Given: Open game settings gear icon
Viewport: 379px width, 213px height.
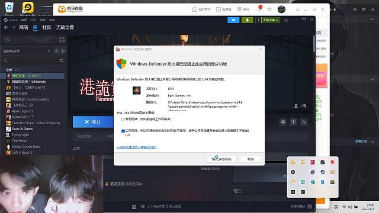Looking at the screenshot, I should (283, 122).
